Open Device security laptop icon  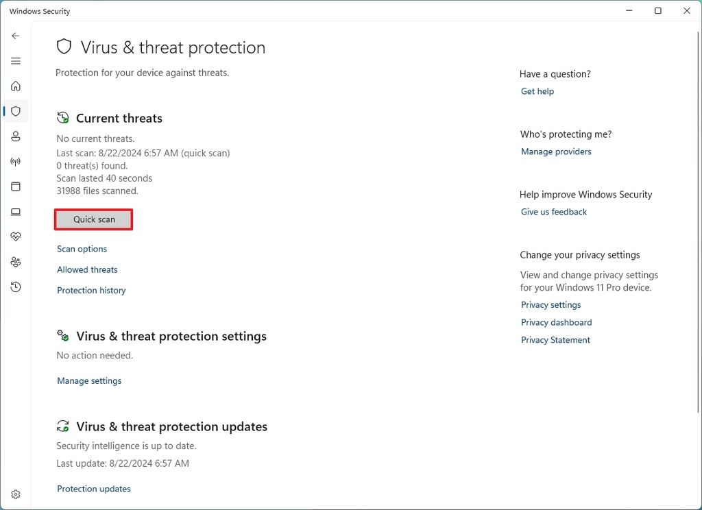pos(15,211)
